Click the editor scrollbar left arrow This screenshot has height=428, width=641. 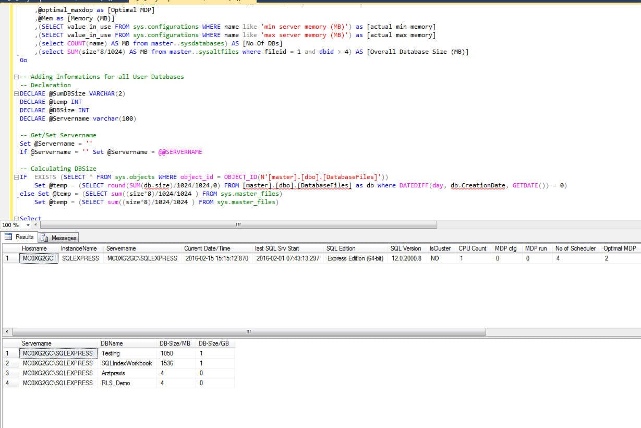coord(35,225)
